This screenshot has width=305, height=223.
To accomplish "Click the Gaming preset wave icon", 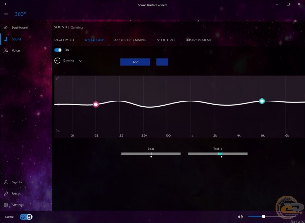I will coord(57,61).
